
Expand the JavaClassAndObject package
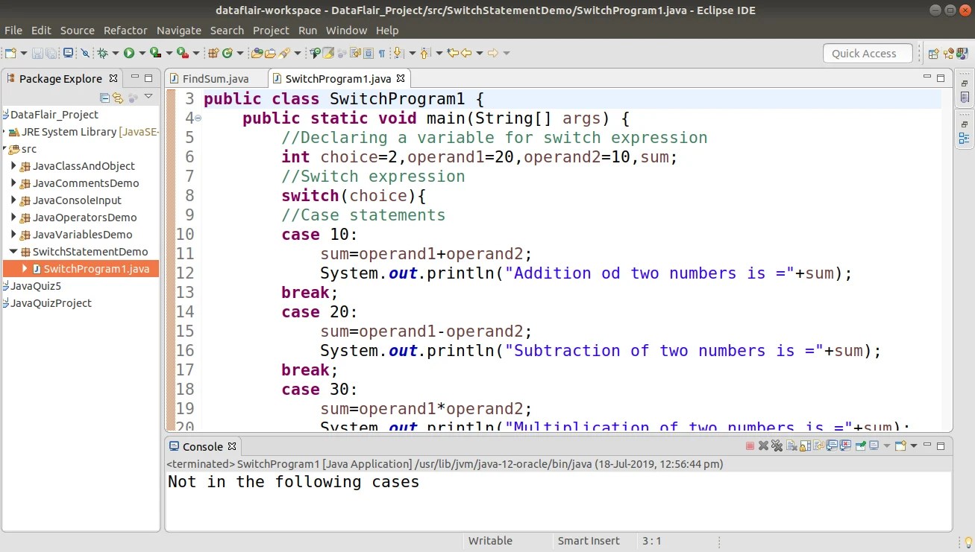point(13,165)
